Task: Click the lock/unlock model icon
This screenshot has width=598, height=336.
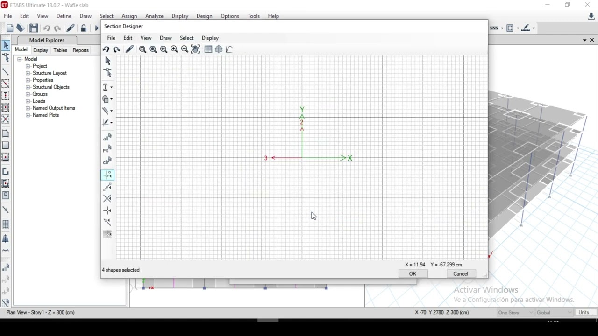Action: click(x=84, y=28)
